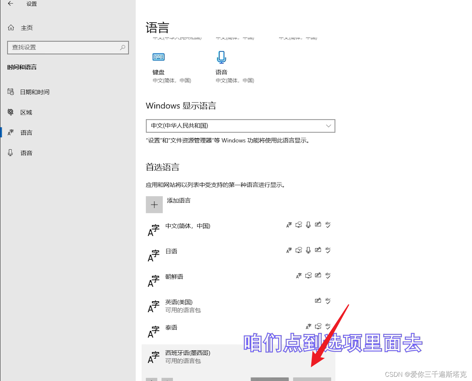Viewport: 472px width, 381px height.
Task: Click 可用的语言包 under 英语(美国)
Action: point(183,310)
